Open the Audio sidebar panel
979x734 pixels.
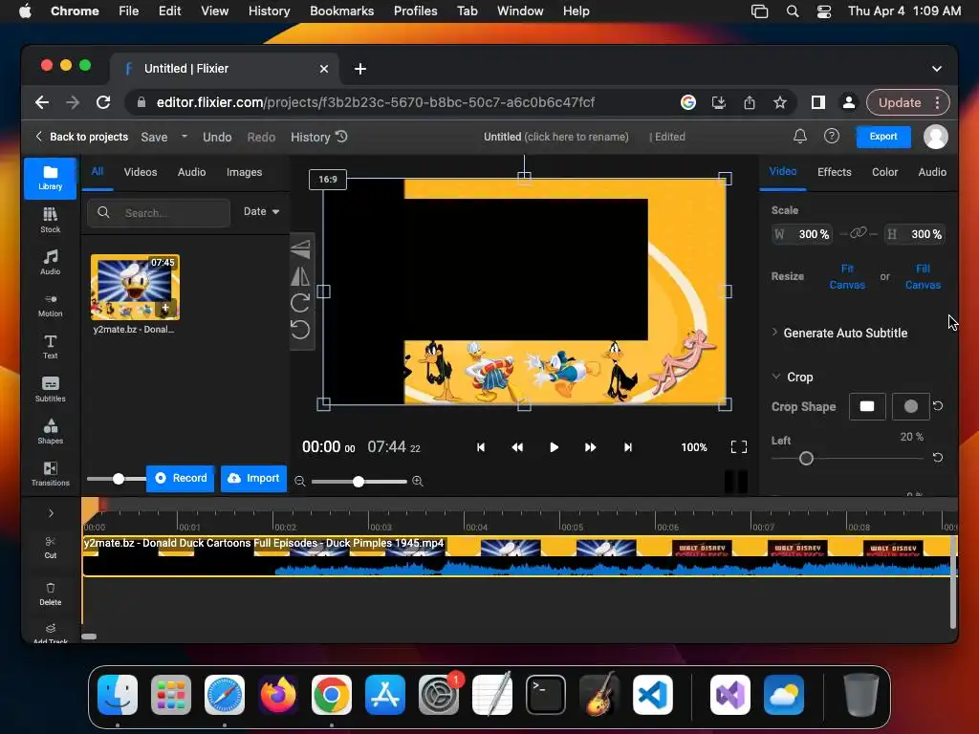[50, 262]
